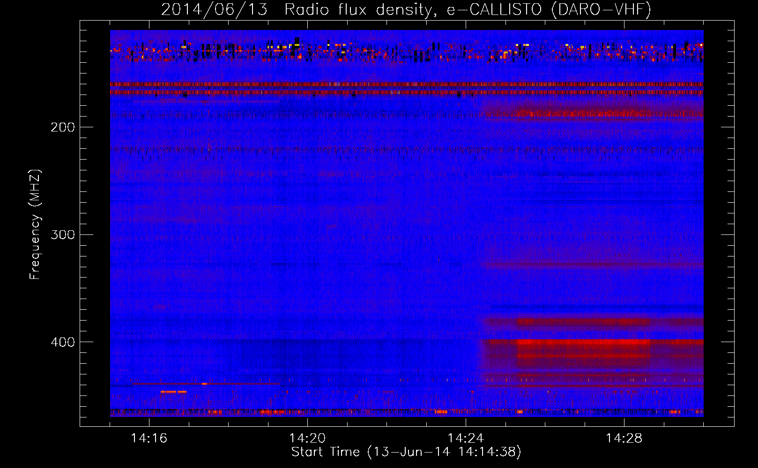Click the 14:20 time tick label
Viewport: 758px width, 468px height.
(307, 439)
